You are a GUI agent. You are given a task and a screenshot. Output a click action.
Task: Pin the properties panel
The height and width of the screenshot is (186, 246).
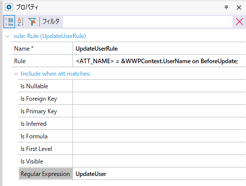(226, 7)
